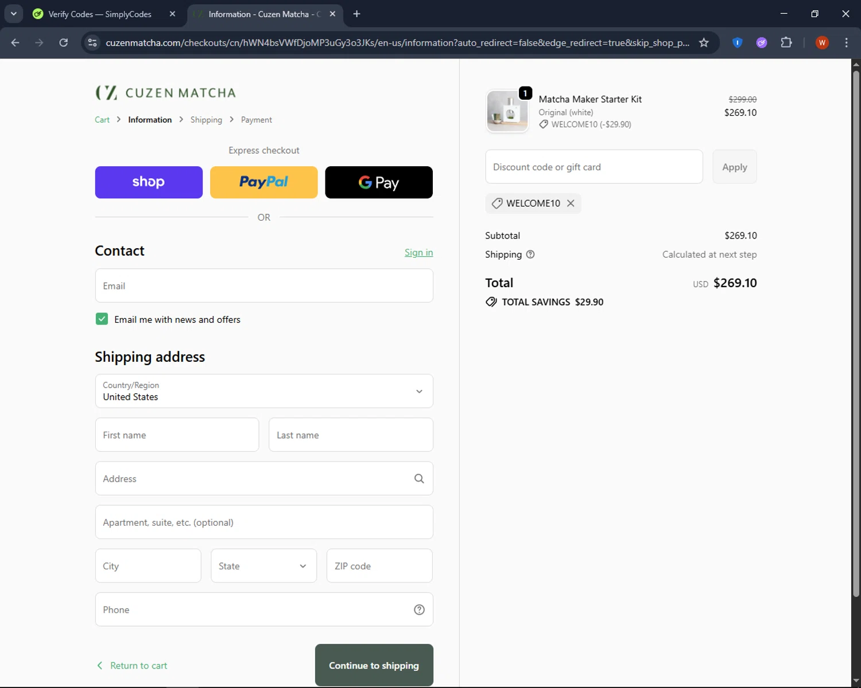
Task: Click the Information breadcrumb step
Action: click(150, 120)
